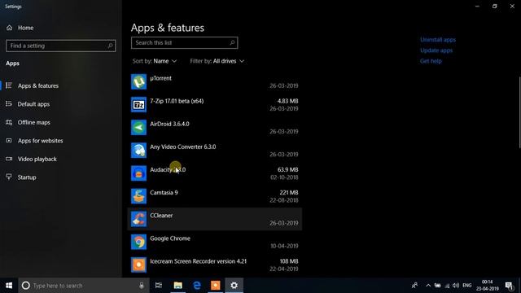Click the volume speaker tray icon
Screen dimensions: 521x293
pos(456,286)
